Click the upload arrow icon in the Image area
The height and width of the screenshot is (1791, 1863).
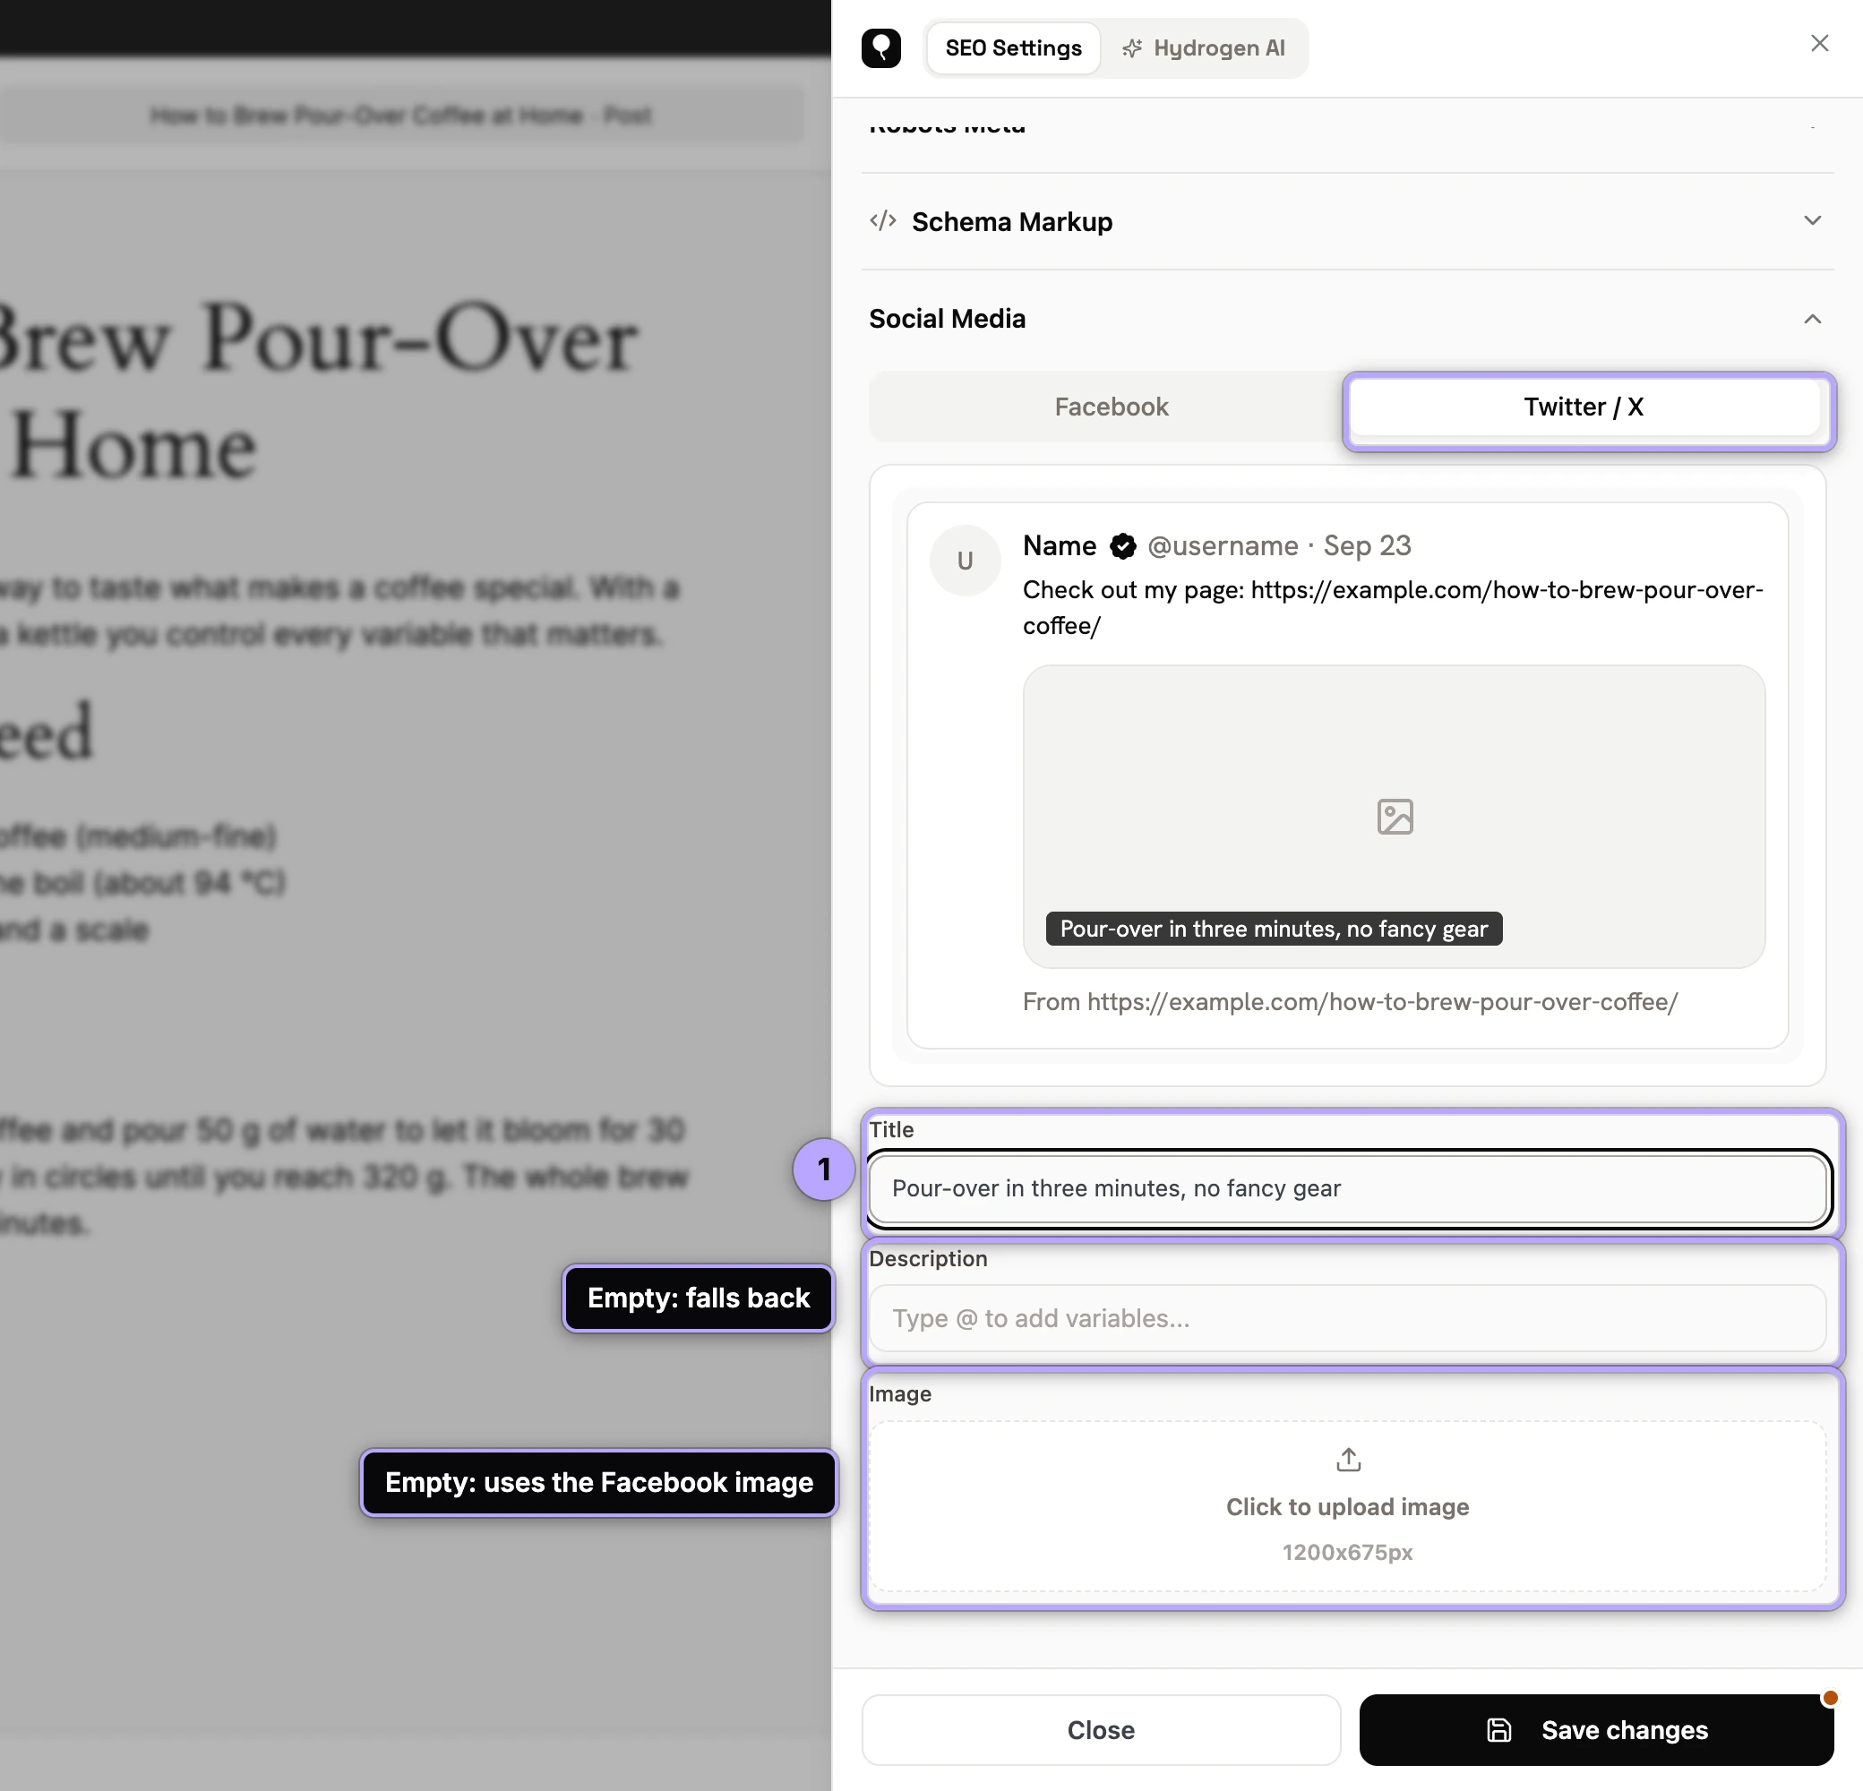click(x=1348, y=1459)
